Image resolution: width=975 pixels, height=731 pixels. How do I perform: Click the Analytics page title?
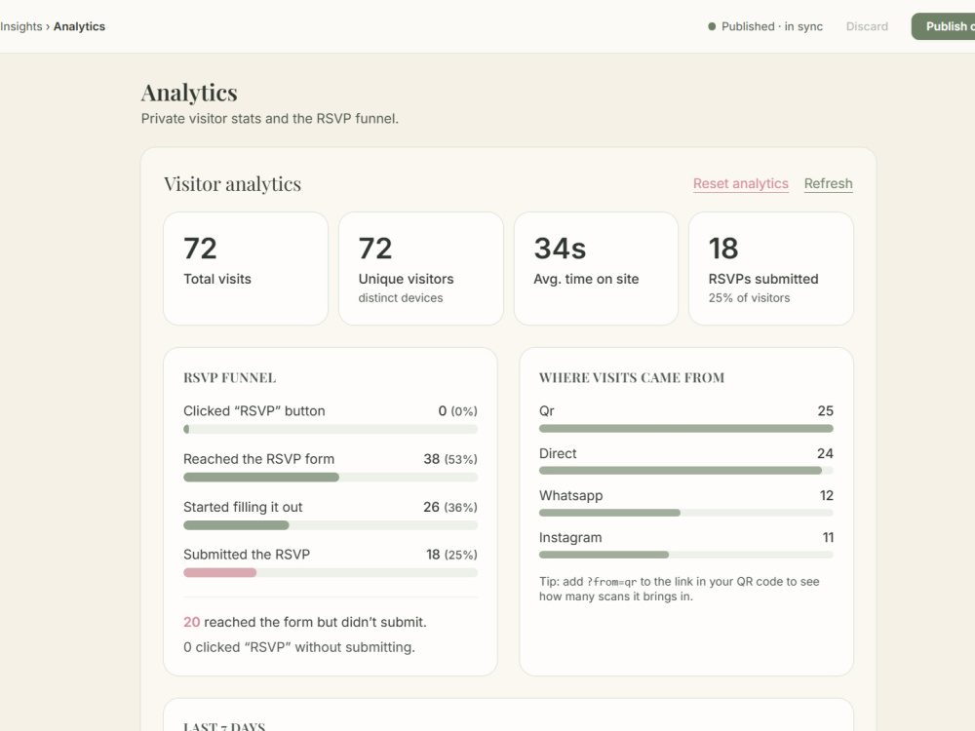189,93
